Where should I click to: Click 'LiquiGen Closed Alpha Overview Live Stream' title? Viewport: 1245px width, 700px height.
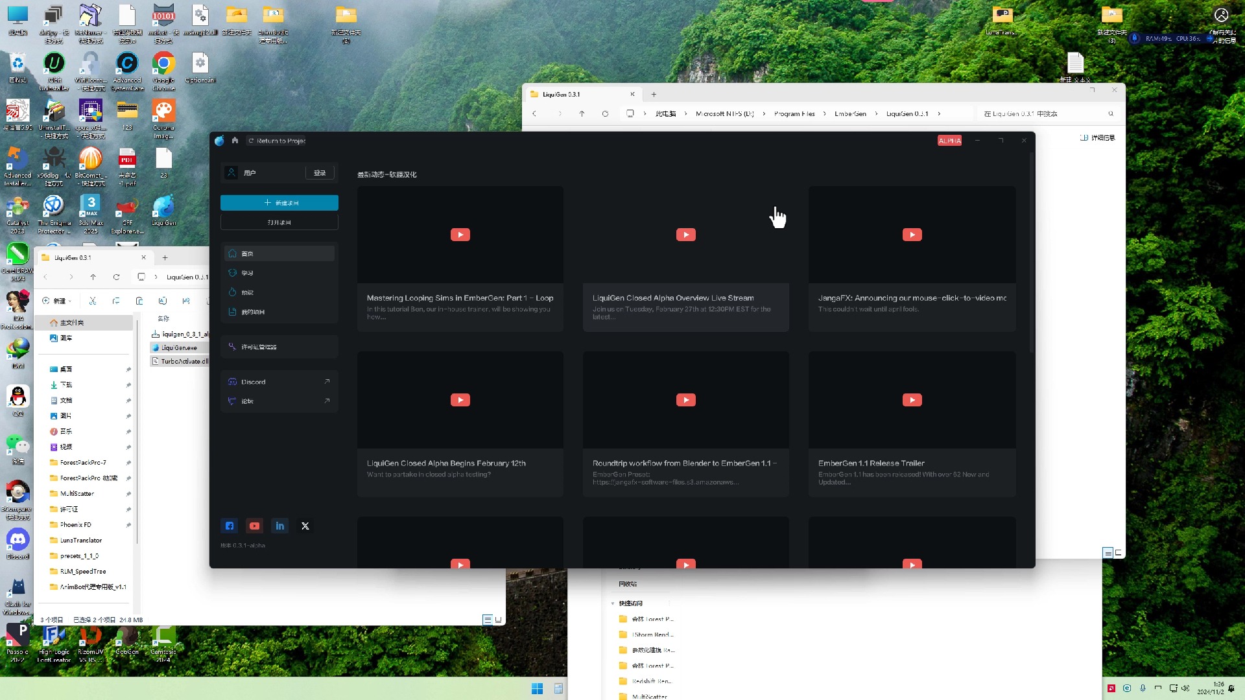[x=673, y=298]
